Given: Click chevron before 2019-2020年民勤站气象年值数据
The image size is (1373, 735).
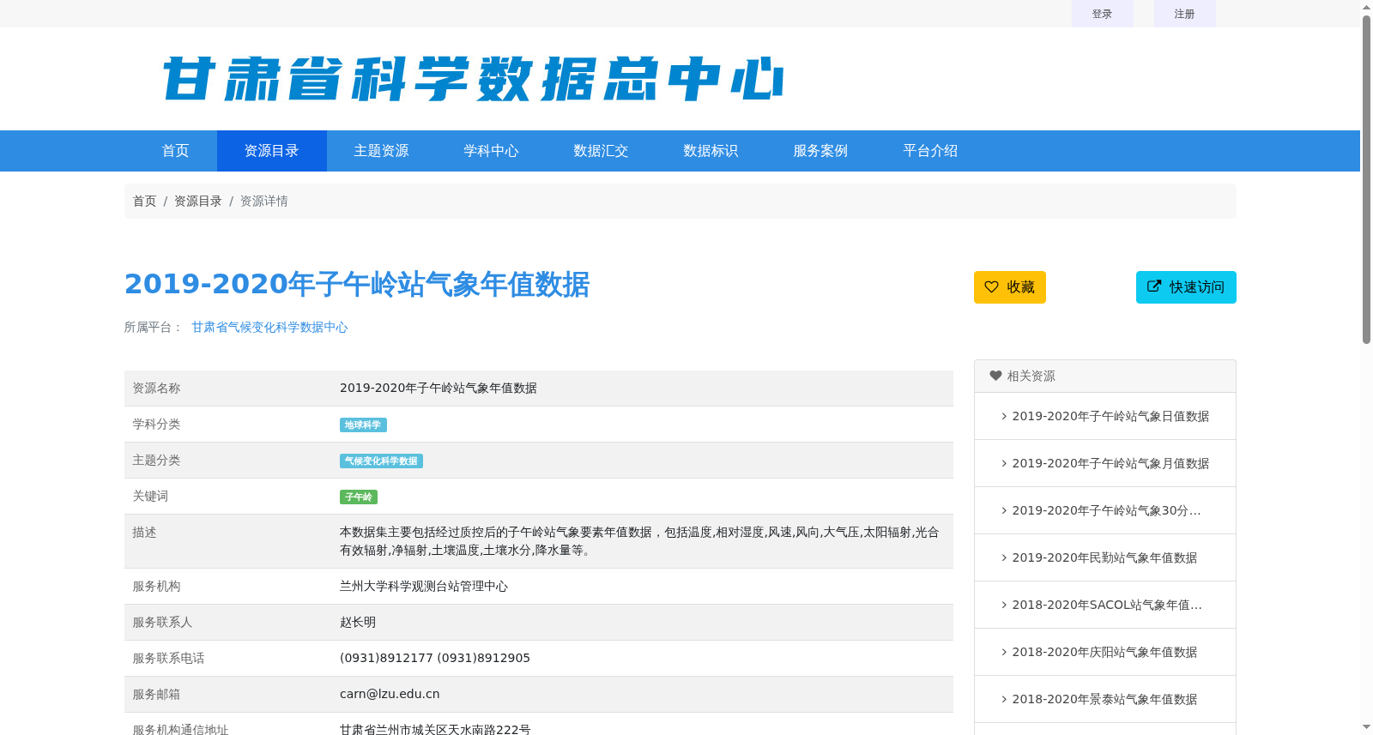Looking at the screenshot, I should [1004, 557].
